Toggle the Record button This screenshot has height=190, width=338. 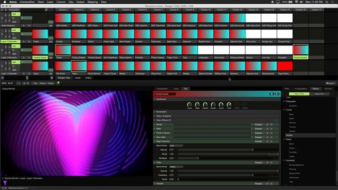click(330, 83)
